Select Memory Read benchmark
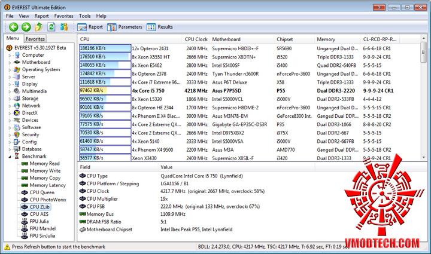 point(44,164)
